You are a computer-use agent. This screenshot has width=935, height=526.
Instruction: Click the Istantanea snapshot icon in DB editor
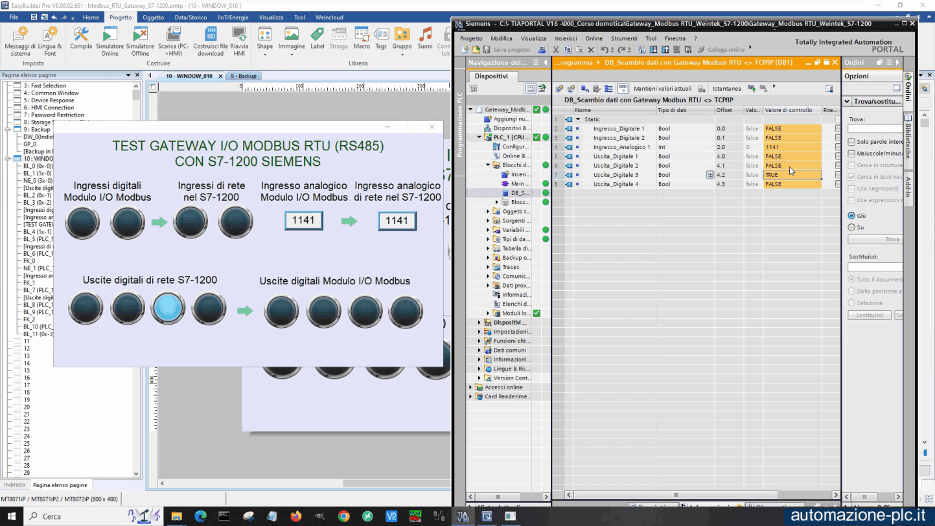click(x=726, y=89)
